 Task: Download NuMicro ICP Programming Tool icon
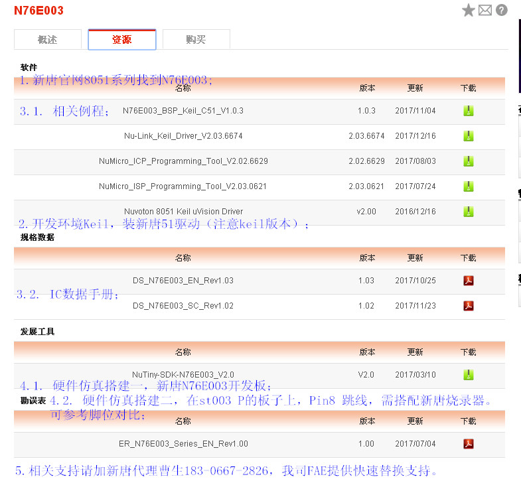point(468,161)
